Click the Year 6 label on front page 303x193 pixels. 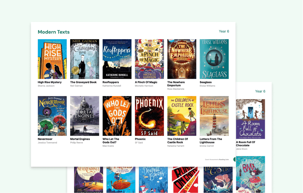point(224,31)
